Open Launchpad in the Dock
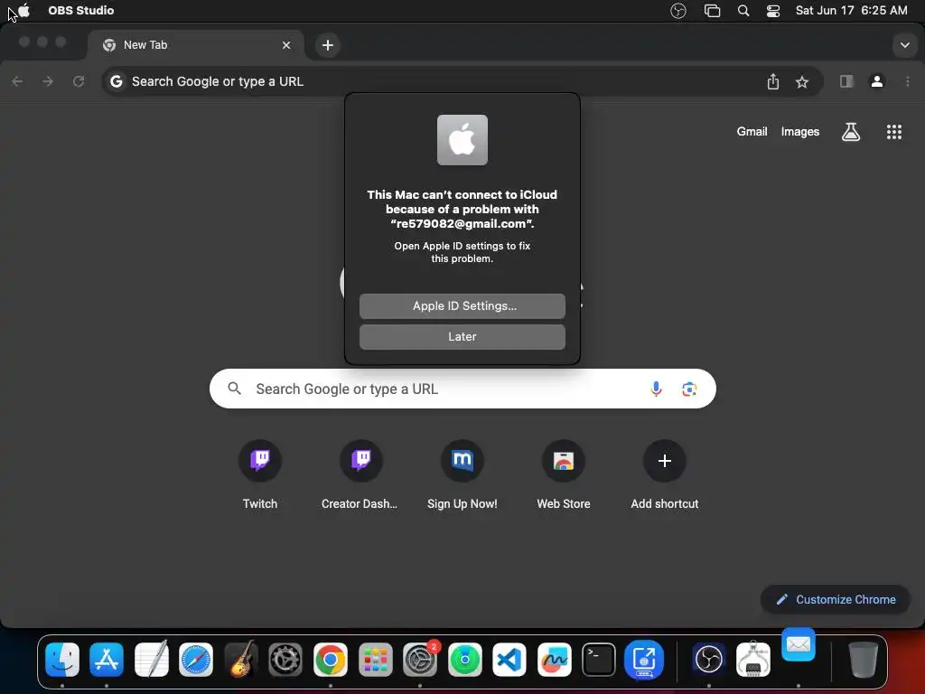 375,659
